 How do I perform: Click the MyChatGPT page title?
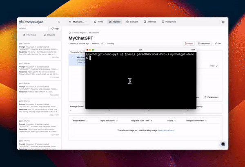pos(81,38)
